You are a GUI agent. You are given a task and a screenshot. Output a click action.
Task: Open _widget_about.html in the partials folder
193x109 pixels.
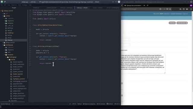[18, 94]
